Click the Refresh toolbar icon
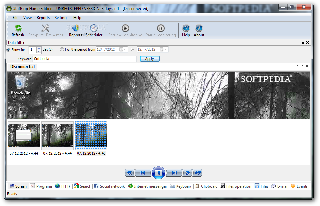Image resolution: width=320 pixels, height=206 pixels. (18, 28)
